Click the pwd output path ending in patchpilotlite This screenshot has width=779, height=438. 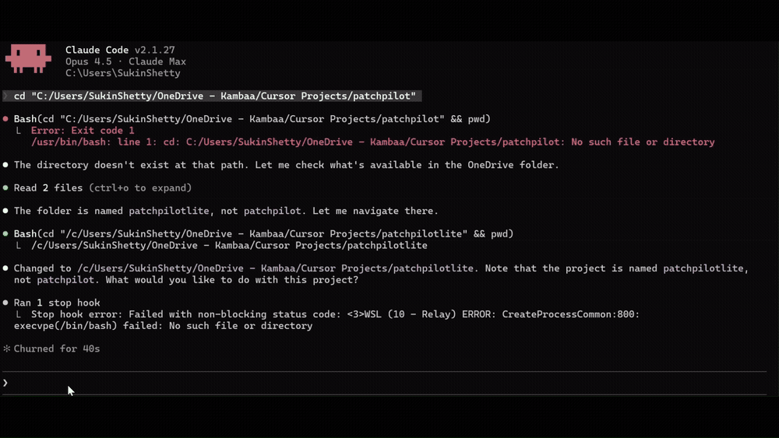point(229,245)
